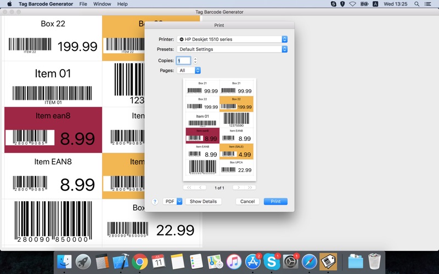Click the help question mark button
Image resolution: width=439 pixels, height=274 pixels.
(155, 202)
